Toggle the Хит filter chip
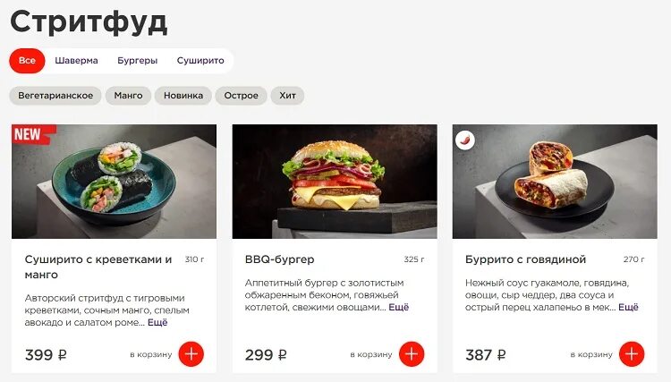This screenshot has width=671, height=382. (x=287, y=96)
